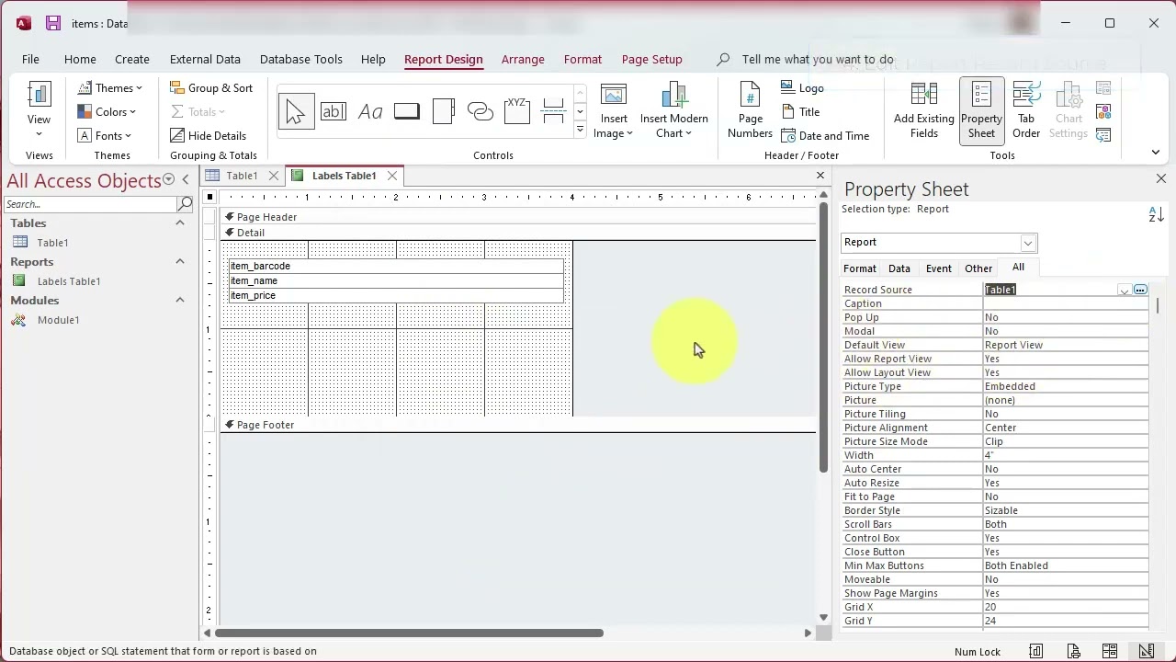The image size is (1176, 662).
Task: Collapse the Tables group in the navigation pane
Action: (x=180, y=223)
